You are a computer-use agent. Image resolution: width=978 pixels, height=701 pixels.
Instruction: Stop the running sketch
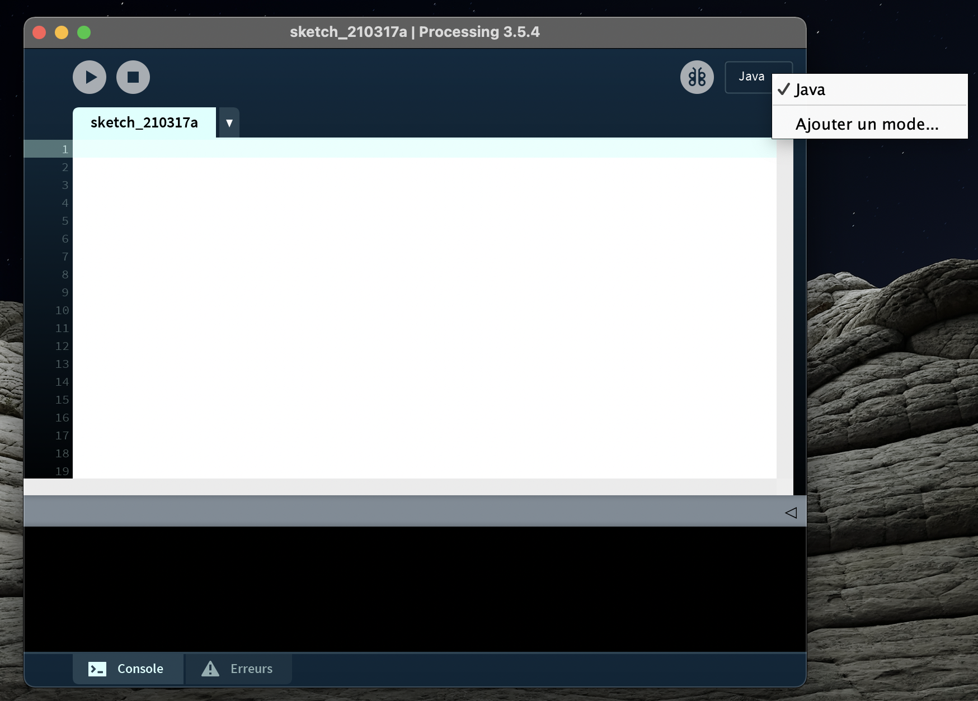133,77
